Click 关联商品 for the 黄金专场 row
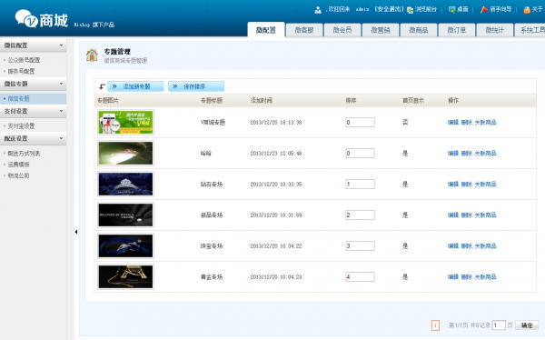 click(x=486, y=277)
